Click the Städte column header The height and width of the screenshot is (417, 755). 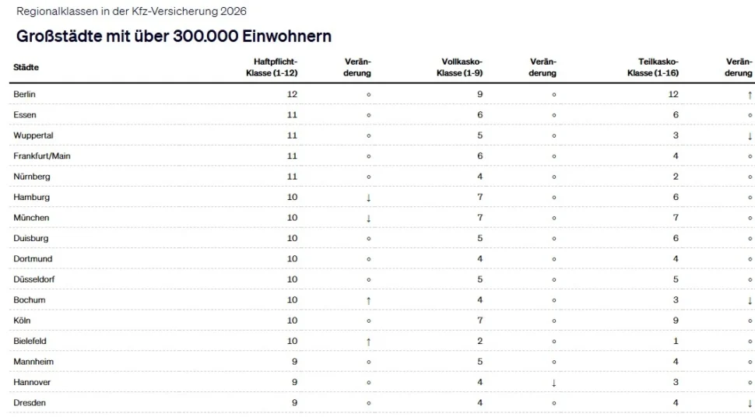click(26, 68)
